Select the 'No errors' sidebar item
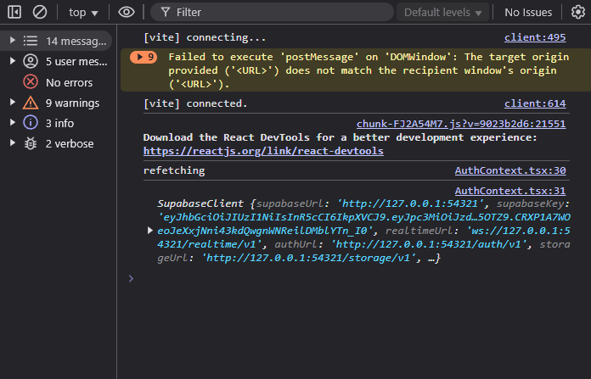Viewport: 591px width, 379px height. click(x=68, y=82)
